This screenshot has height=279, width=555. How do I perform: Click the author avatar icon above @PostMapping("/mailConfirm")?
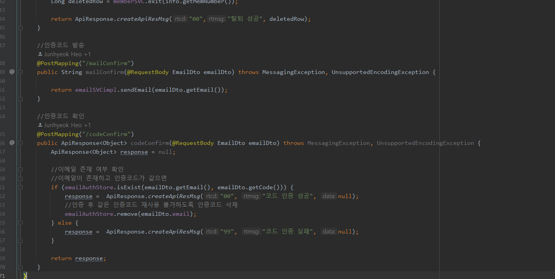point(40,54)
